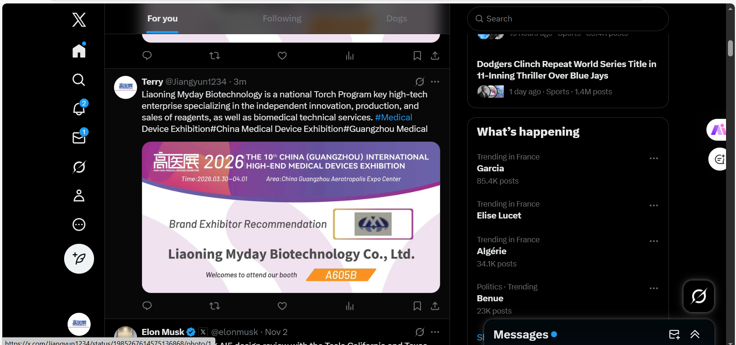736x345 pixels.
Task: Expand the Messages drawer with the double chevron
Action: pos(695,335)
